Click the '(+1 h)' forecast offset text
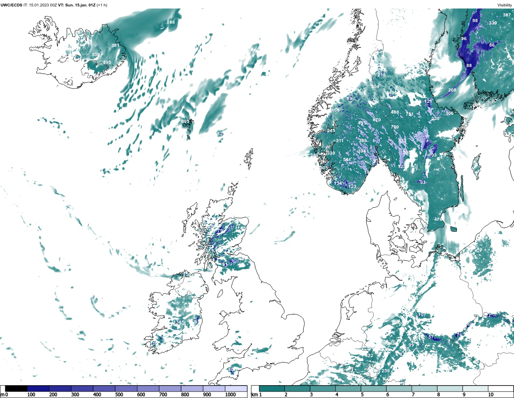This screenshot has height=398, width=514. tap(102, 5)
